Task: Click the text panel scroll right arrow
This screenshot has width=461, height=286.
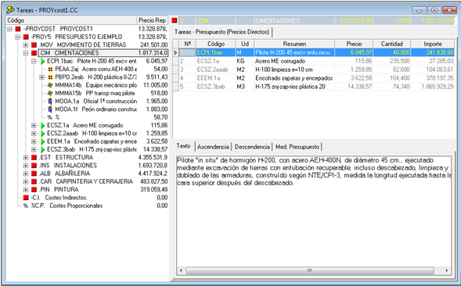Action: pos(447,270)
